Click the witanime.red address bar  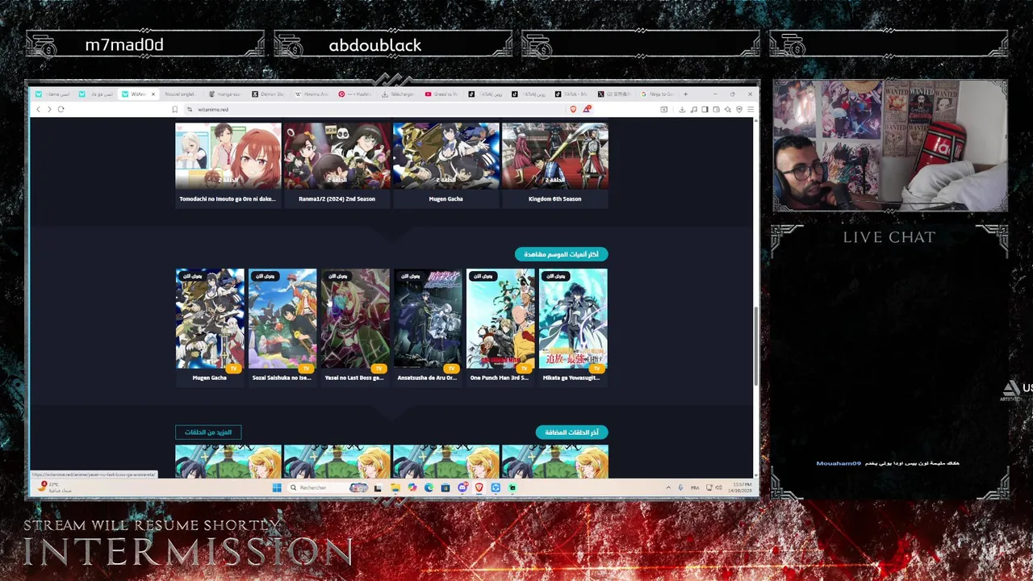tap(371, 109)
